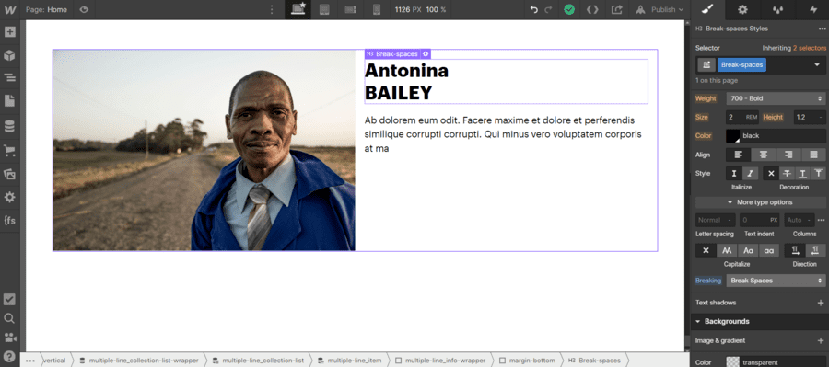Select no text decoration X

point(771,173)
